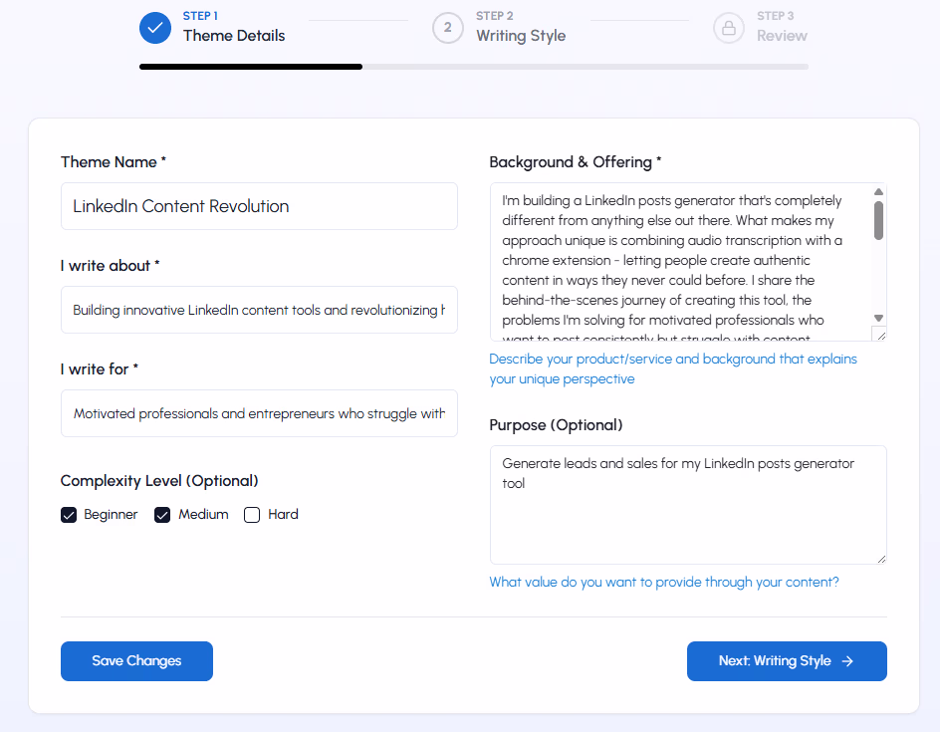
Task: Click the Background & Offering resize handle
Action: click(x=880, y=336)
